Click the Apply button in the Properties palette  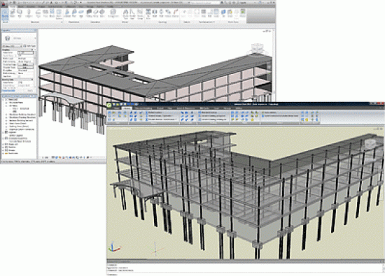point(30,91)
